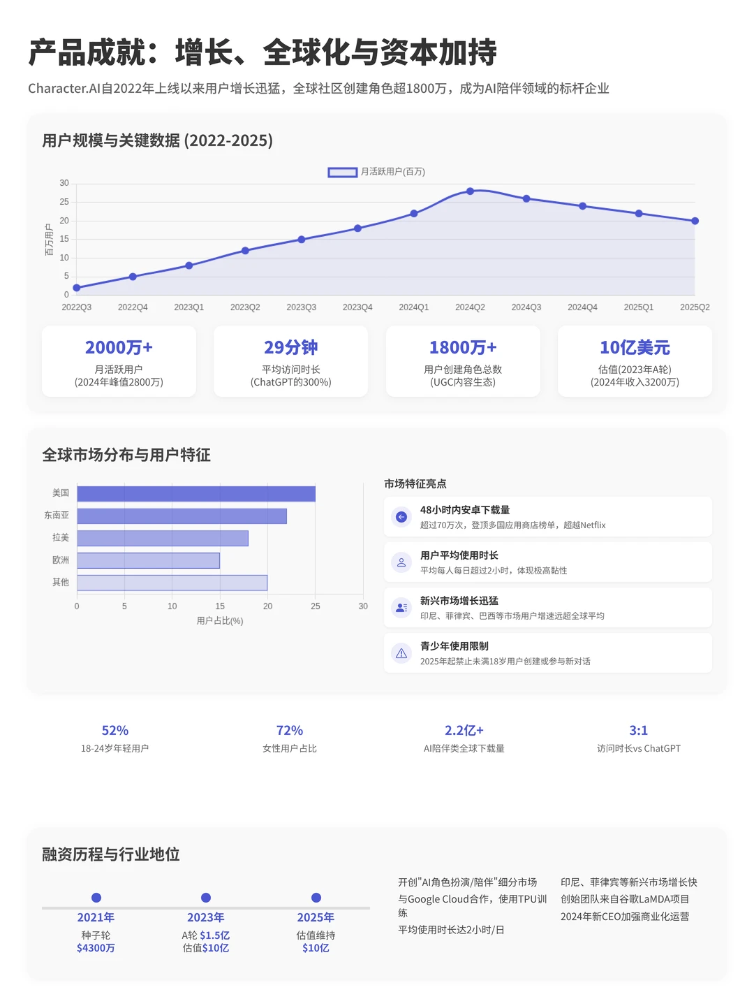Click the 3:1 访问时长vs ChatGPT statistic
The height and width of the screenshot is (1006, 754).
(x=639, y=731)
